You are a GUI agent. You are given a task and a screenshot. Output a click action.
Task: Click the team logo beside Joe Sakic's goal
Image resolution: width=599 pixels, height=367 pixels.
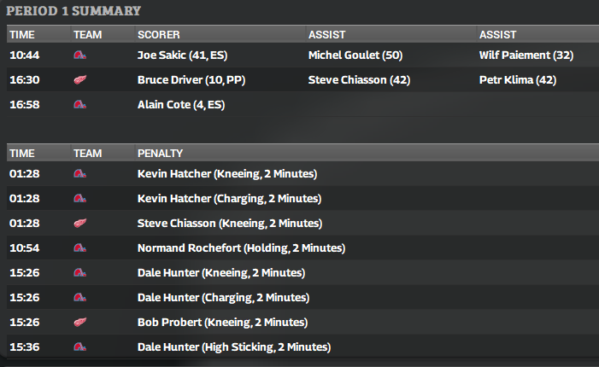pos(80,55)
